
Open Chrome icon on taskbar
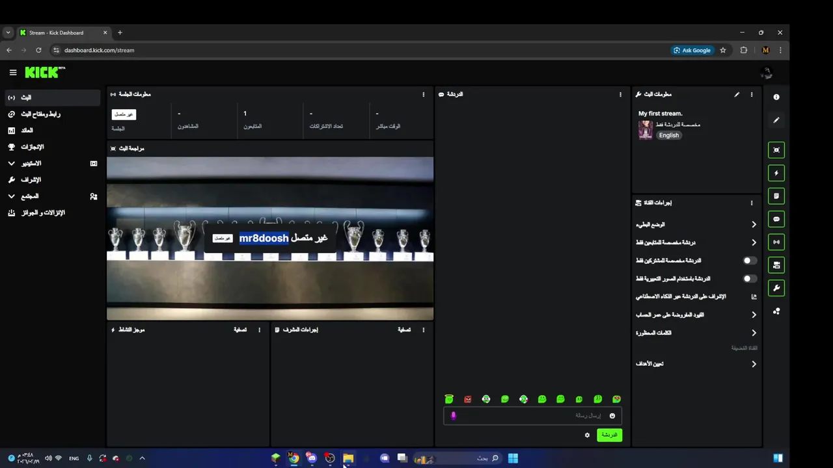294,458
